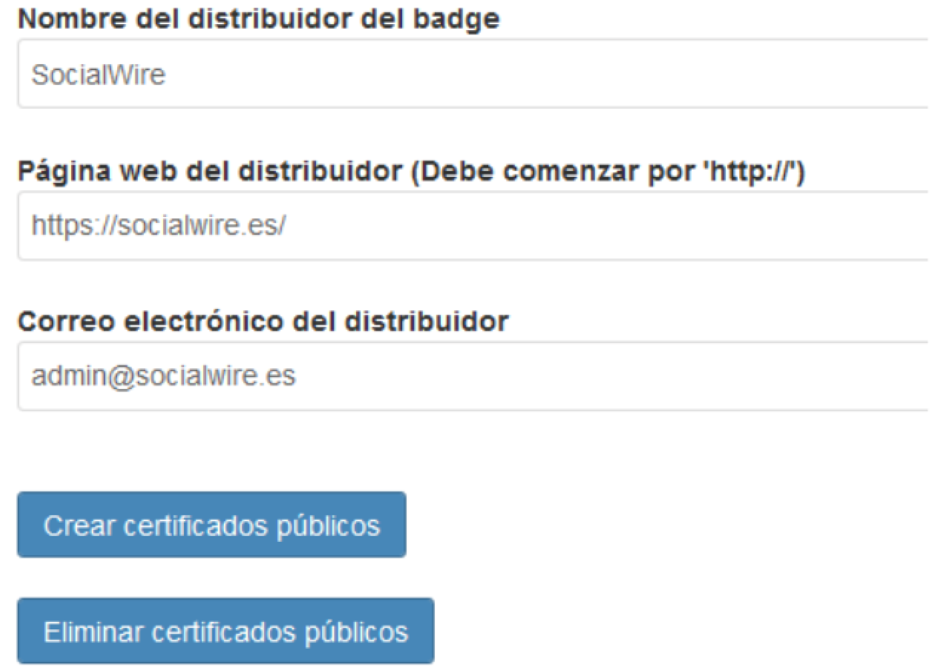Screen dimensions: 944x669
Task: Focus the badge distributor name field
Action: click(472, 74)
